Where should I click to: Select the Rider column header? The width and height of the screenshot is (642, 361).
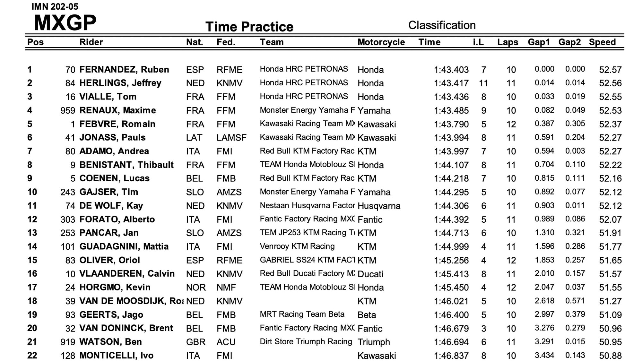[x=91, y=42]
